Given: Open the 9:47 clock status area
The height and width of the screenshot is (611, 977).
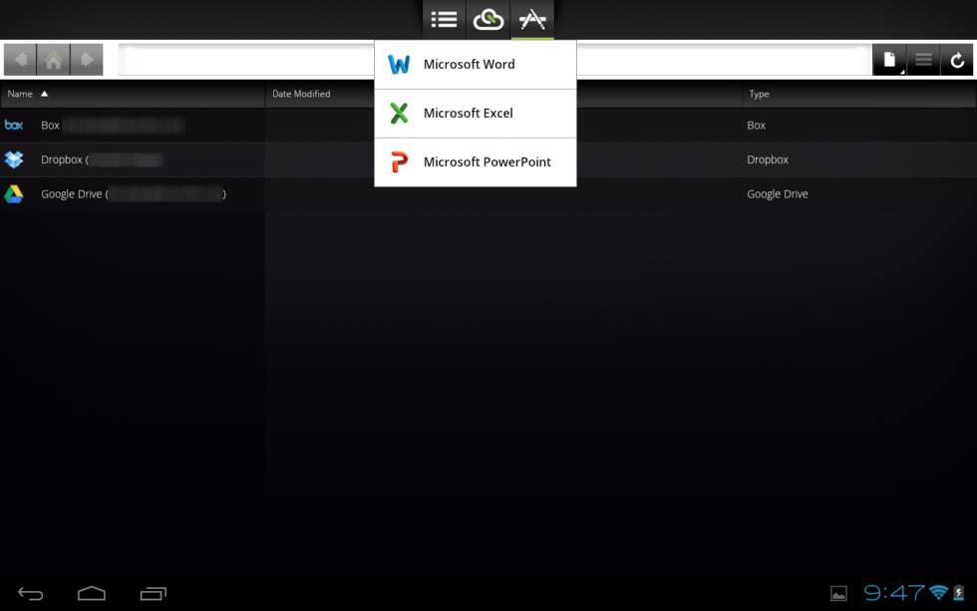Looking at the screenshot, I should 893,592.
